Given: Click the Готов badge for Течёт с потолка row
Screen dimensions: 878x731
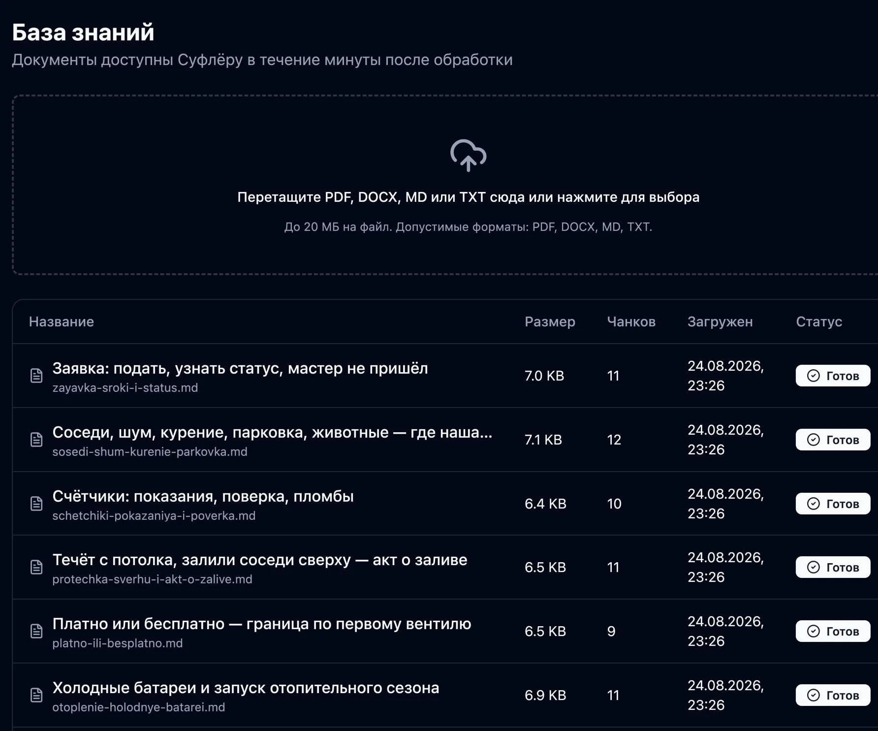Looking at the screenshot, I should pyautogui.click(x=833, y=567).
